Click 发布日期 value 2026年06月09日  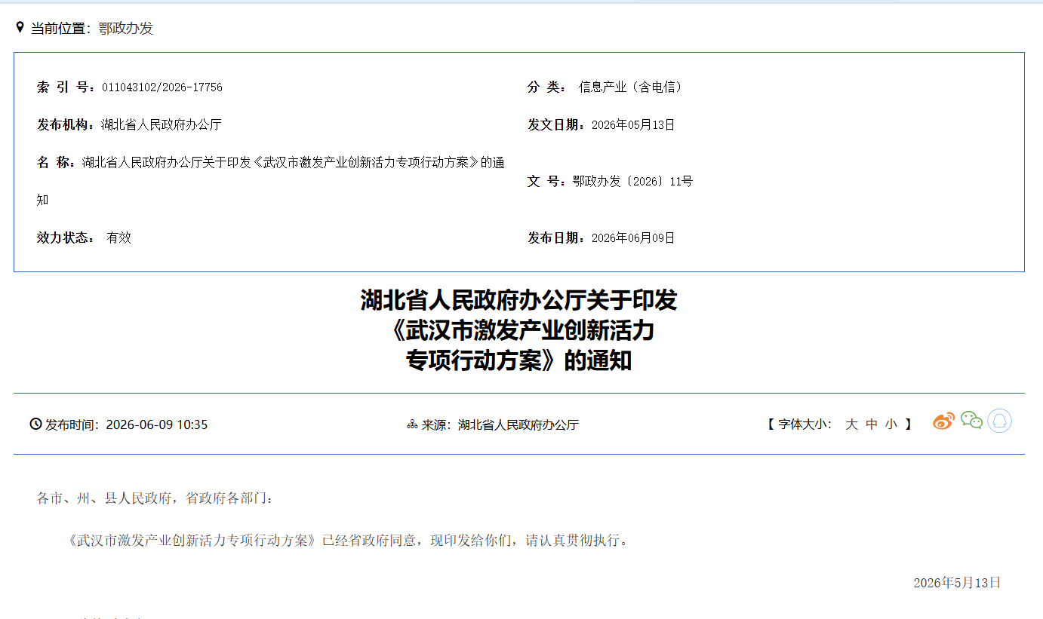click(633, 238)
